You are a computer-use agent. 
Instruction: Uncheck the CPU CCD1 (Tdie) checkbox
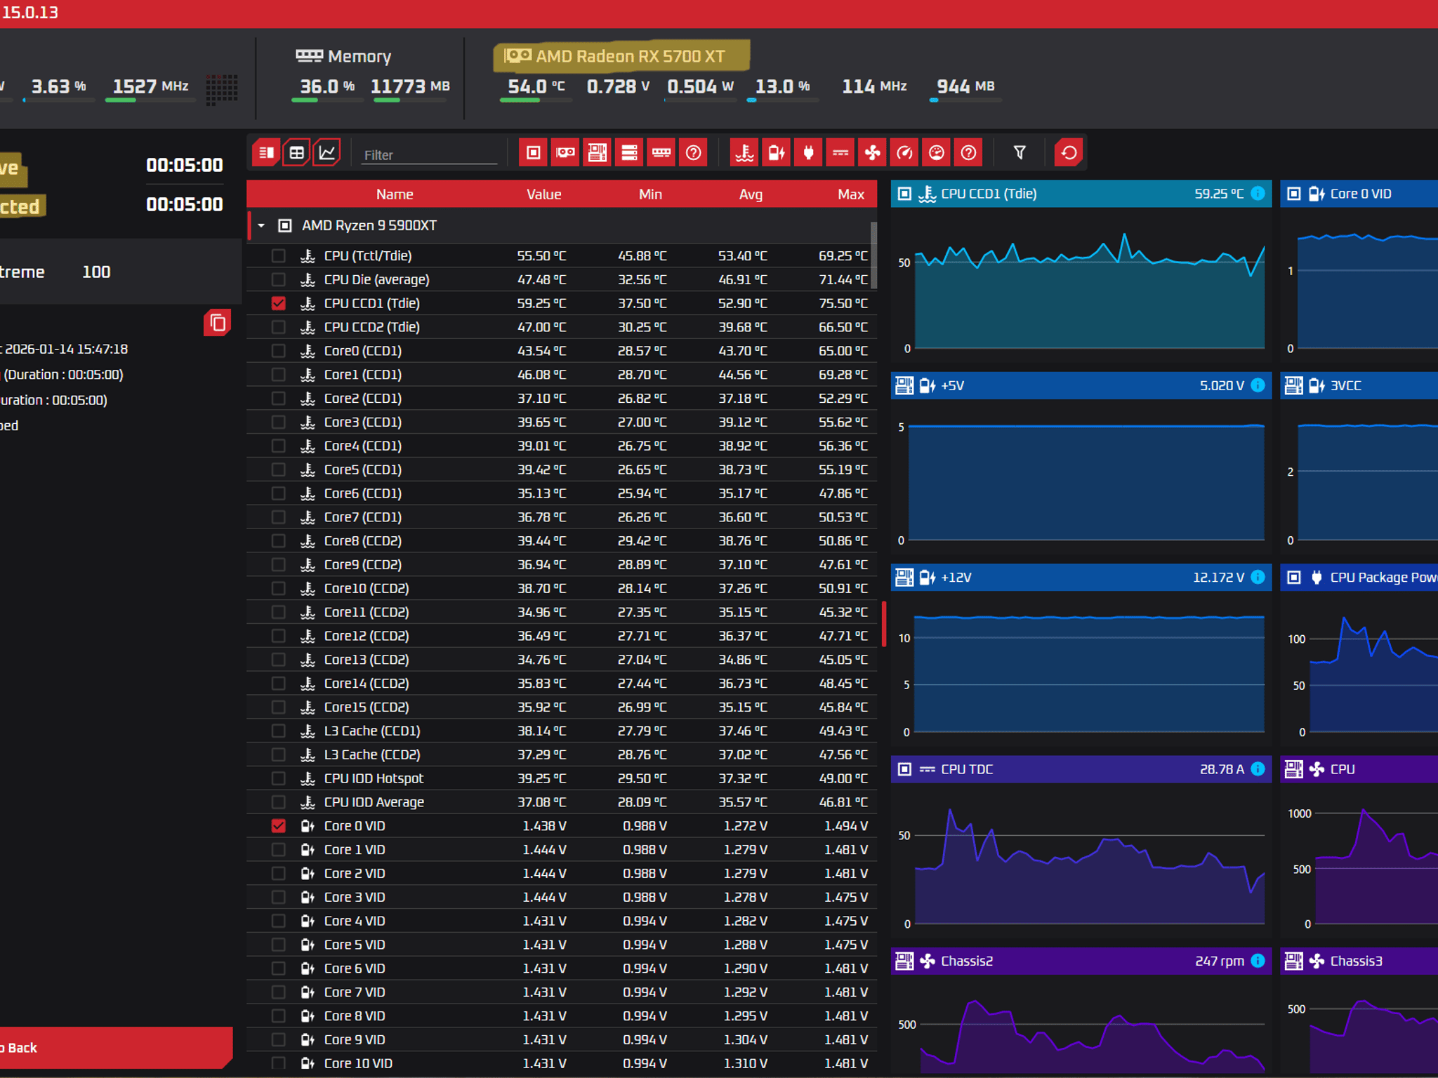(279, 303)
